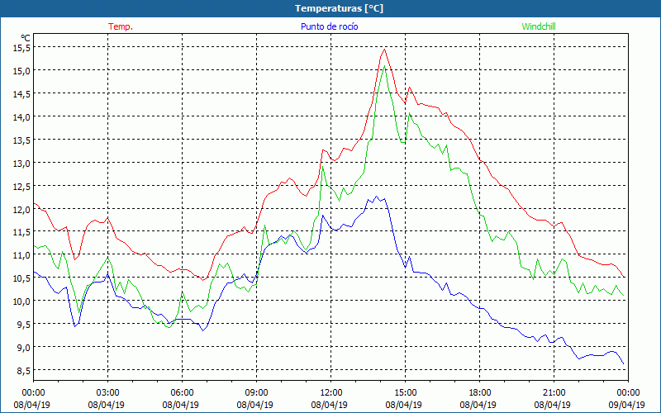Click the '08/04/19' date under 03:00
Screen dimensions: 661x413
107,405
